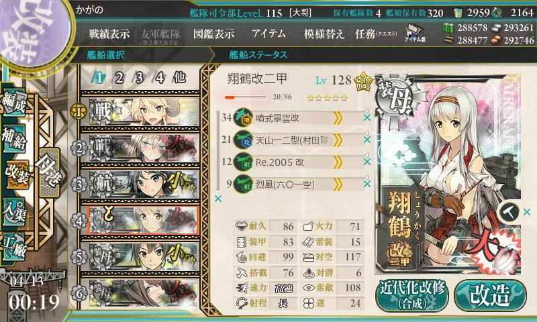Return to 母港 home port button
Screen dimensions: 537x322
click(49, 172)
